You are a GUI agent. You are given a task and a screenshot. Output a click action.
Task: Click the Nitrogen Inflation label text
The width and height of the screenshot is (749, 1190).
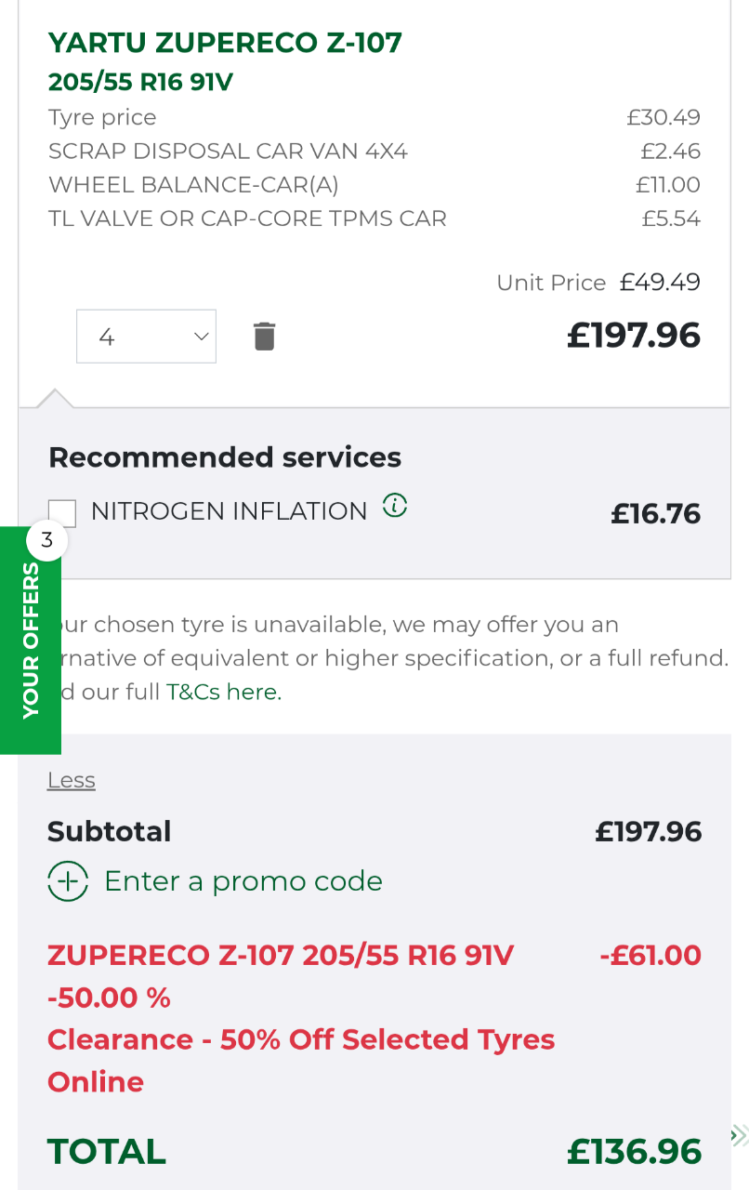(x=229, y=511)
